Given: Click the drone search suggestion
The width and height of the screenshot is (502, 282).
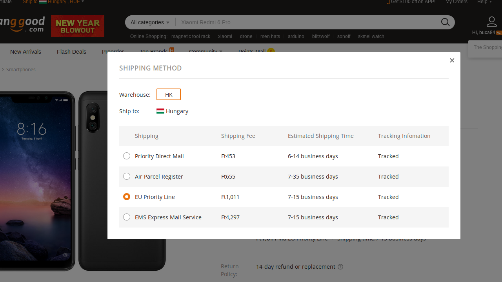Looking at the screenshot, I should pyautogui.click(x=246, y=36).
